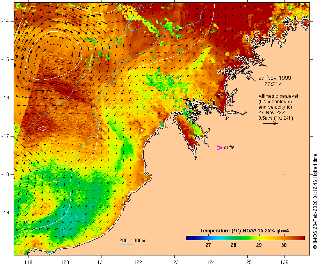Click the longitude label 124

[211, 262]
